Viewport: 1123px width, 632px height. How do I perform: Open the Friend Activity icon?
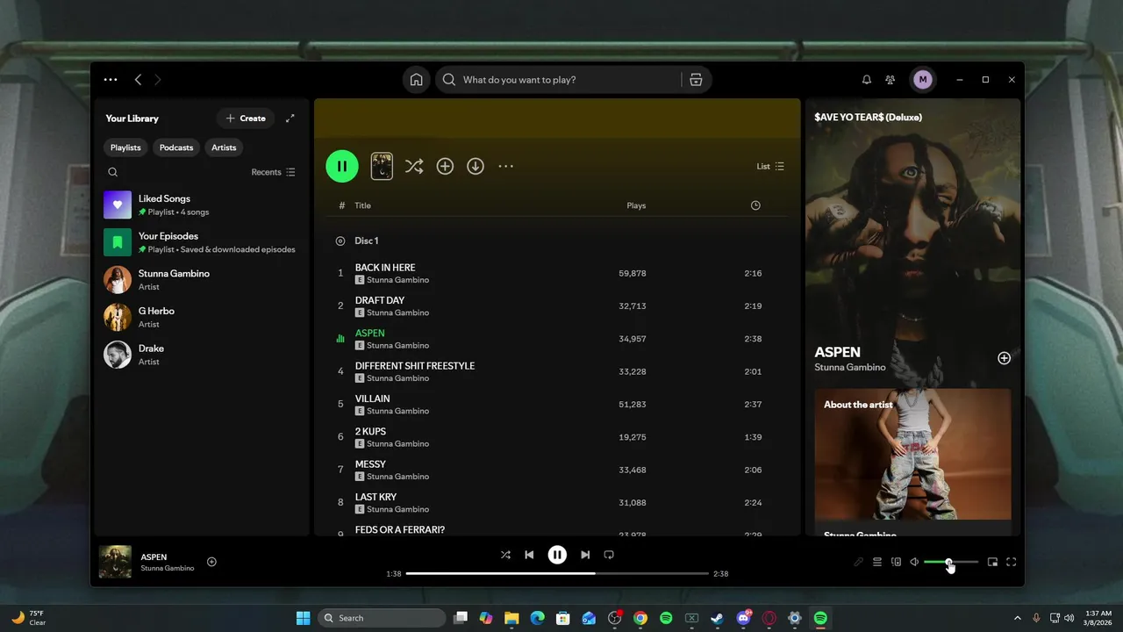point(891,80)
